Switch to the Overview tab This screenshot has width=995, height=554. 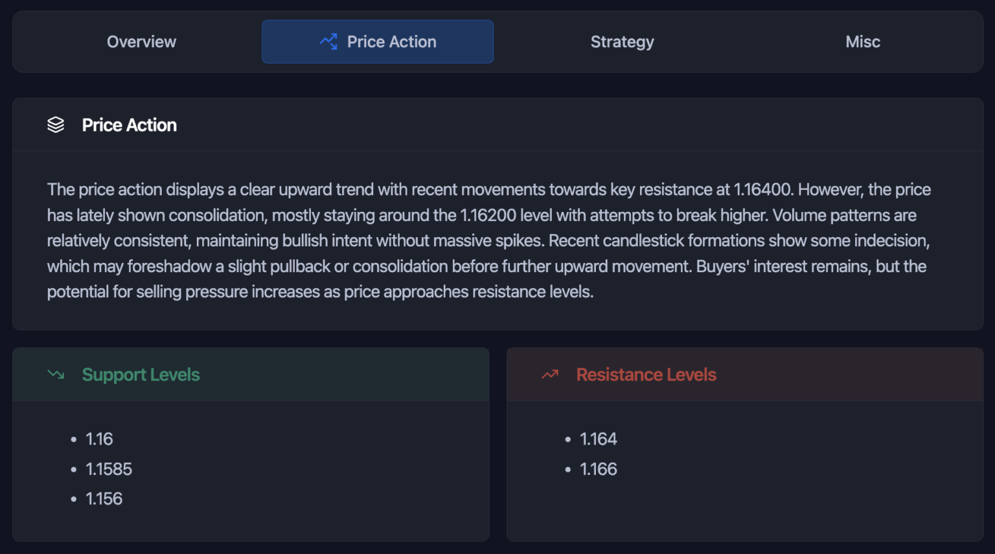click(x=141, y=41)
